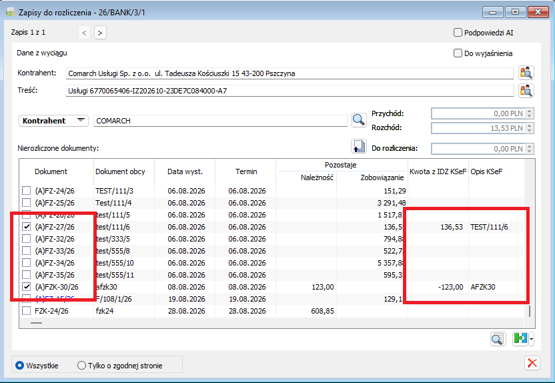Image resolution: width=555 pixels, height=383 pixels.
Task: Click the Treść text field
Action: click(x=290, y=91)
